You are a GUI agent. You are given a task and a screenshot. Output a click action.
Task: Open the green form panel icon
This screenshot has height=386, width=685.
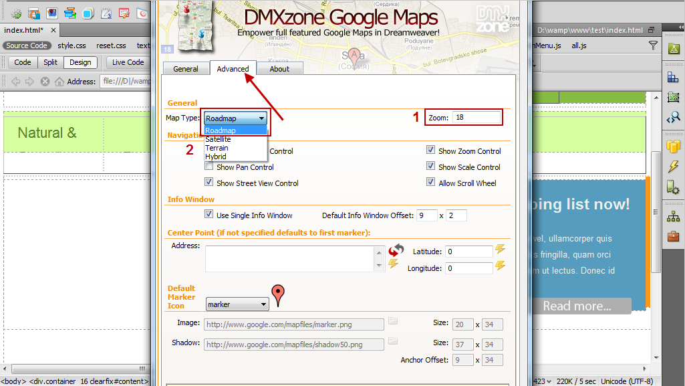[x=673, y=97]
